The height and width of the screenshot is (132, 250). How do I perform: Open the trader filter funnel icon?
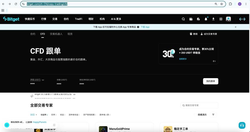click(213, 115)
